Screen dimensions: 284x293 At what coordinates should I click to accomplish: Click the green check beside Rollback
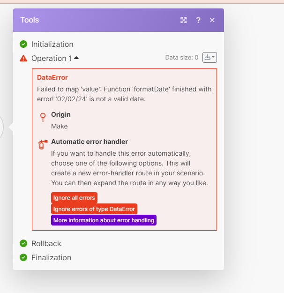pos(23,243)
